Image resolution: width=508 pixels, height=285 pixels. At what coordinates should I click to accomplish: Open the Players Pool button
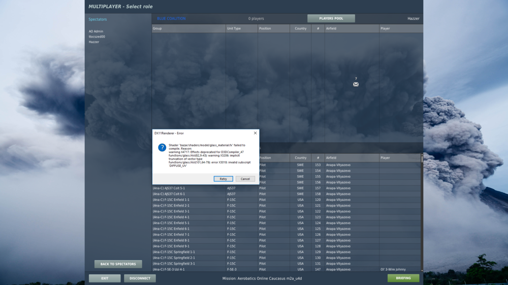pyautogui.click(x=331, y=18)
